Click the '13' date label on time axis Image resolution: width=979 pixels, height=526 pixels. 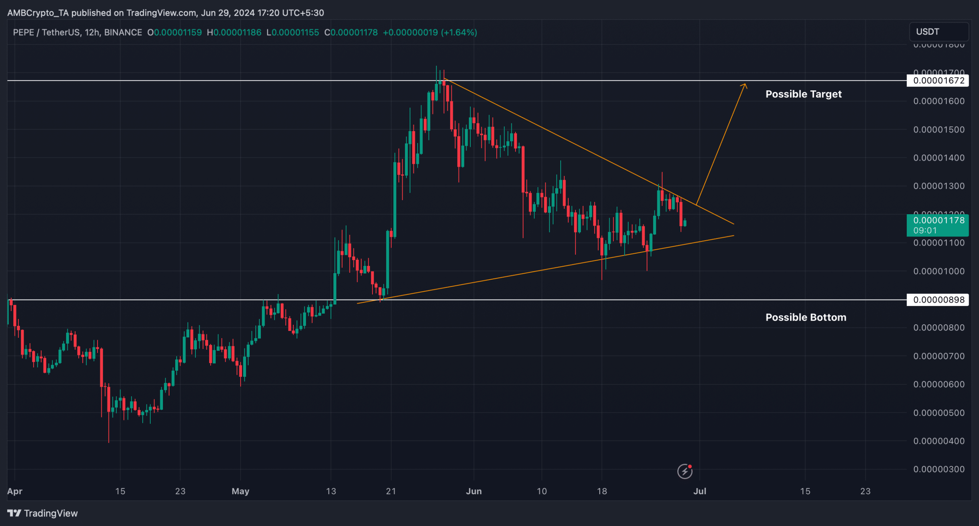[x=331, y=491]
